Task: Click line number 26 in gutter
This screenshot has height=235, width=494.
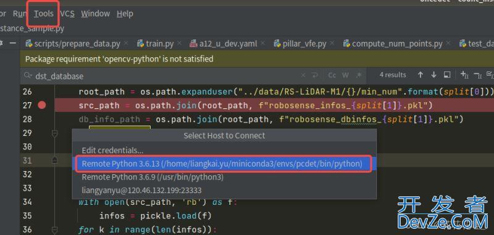Action: tap(27, 92)
